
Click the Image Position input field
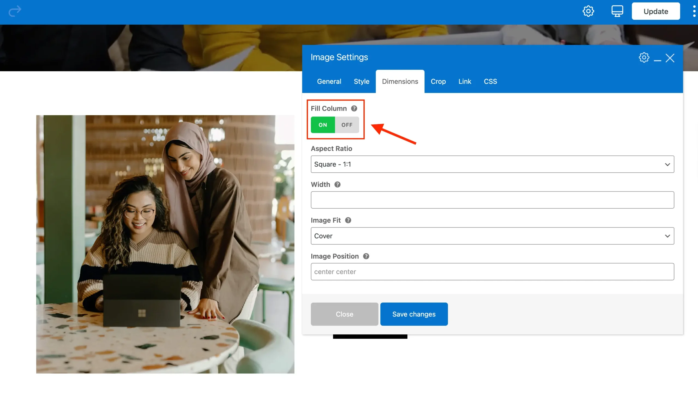click(x=492, y=272)
